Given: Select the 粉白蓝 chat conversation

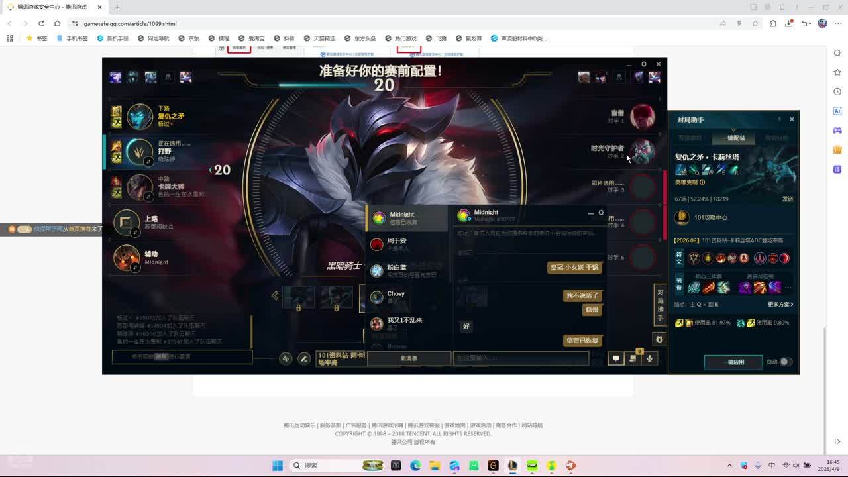Looking at the screenshot, I should click(407, 270).
